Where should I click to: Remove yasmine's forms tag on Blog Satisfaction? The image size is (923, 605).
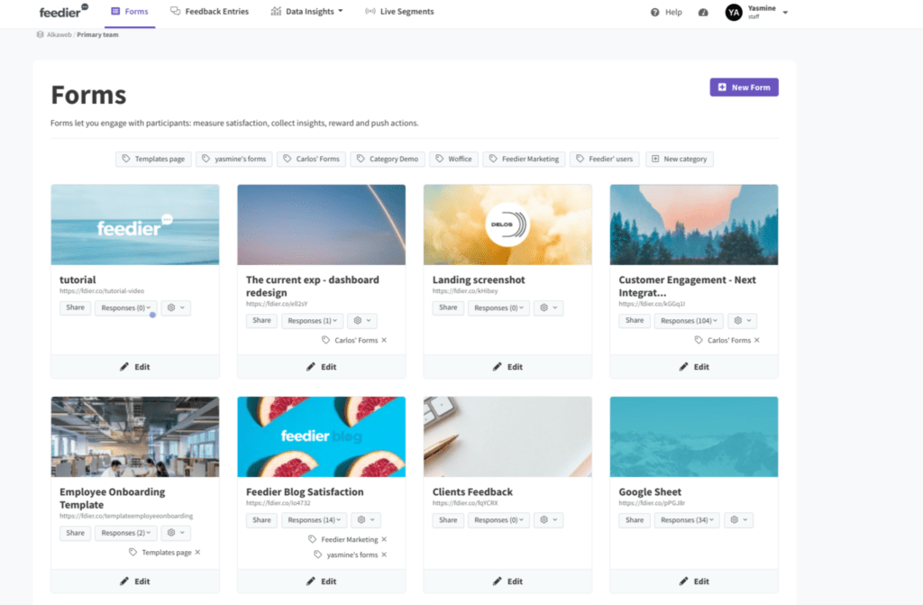point(384,555)
